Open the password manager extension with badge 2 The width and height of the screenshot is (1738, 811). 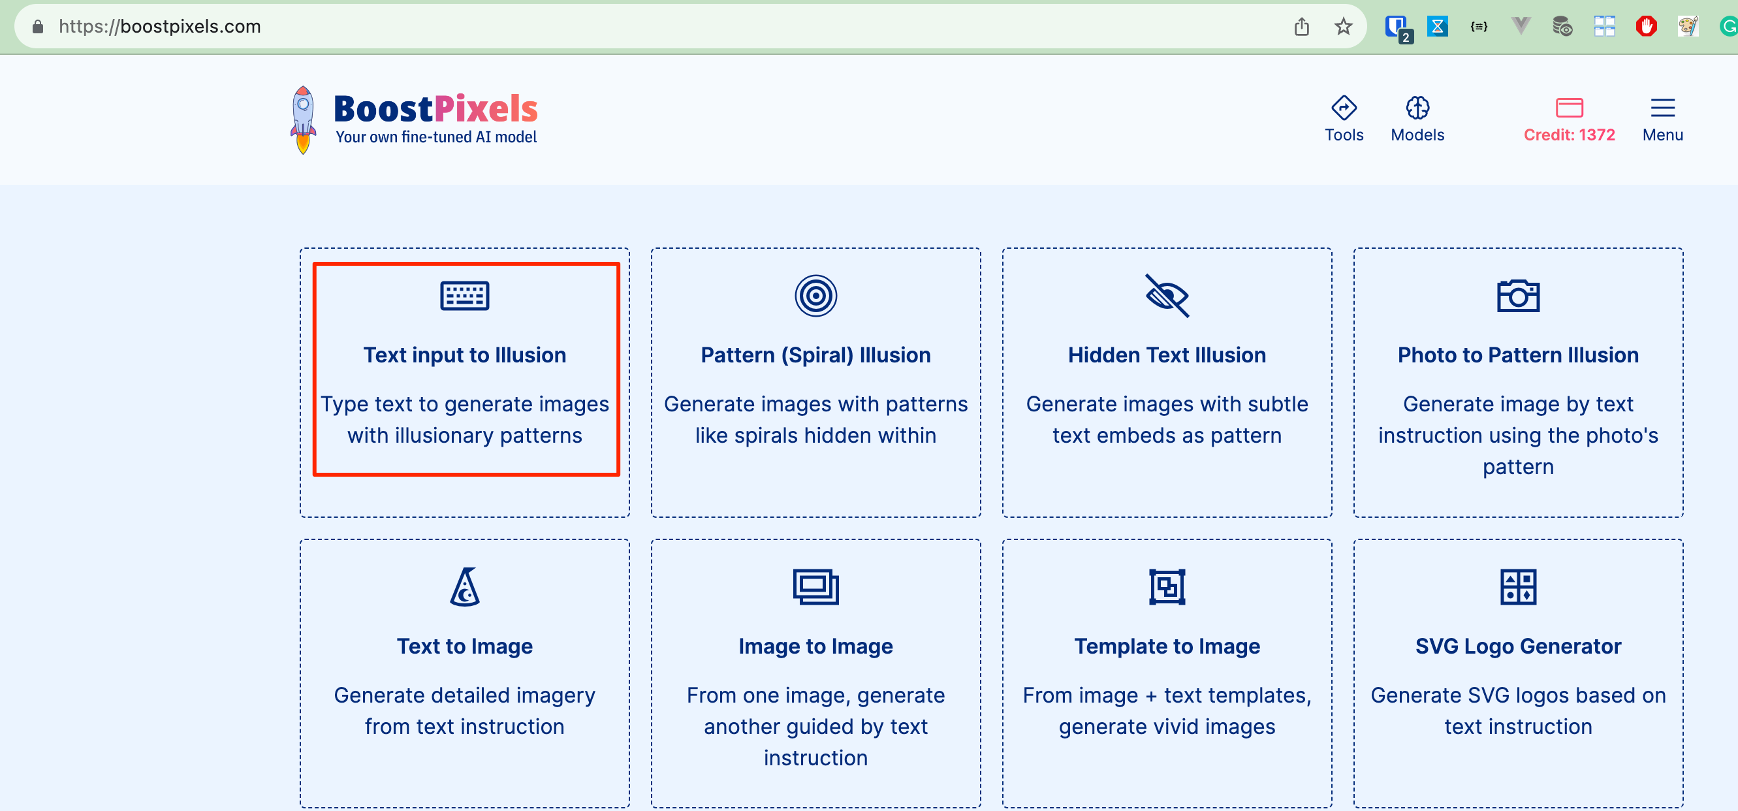click(1397, 27)
